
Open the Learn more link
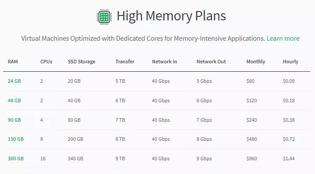coord(283,38)
